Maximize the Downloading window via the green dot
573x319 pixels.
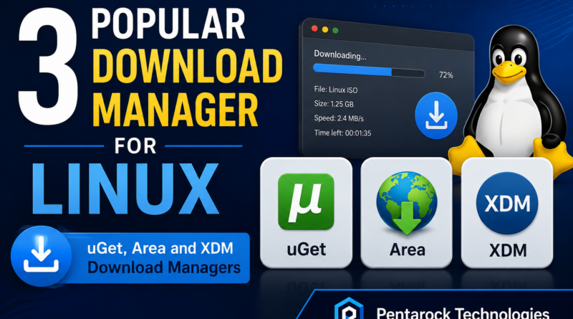[x=335, y=30]
